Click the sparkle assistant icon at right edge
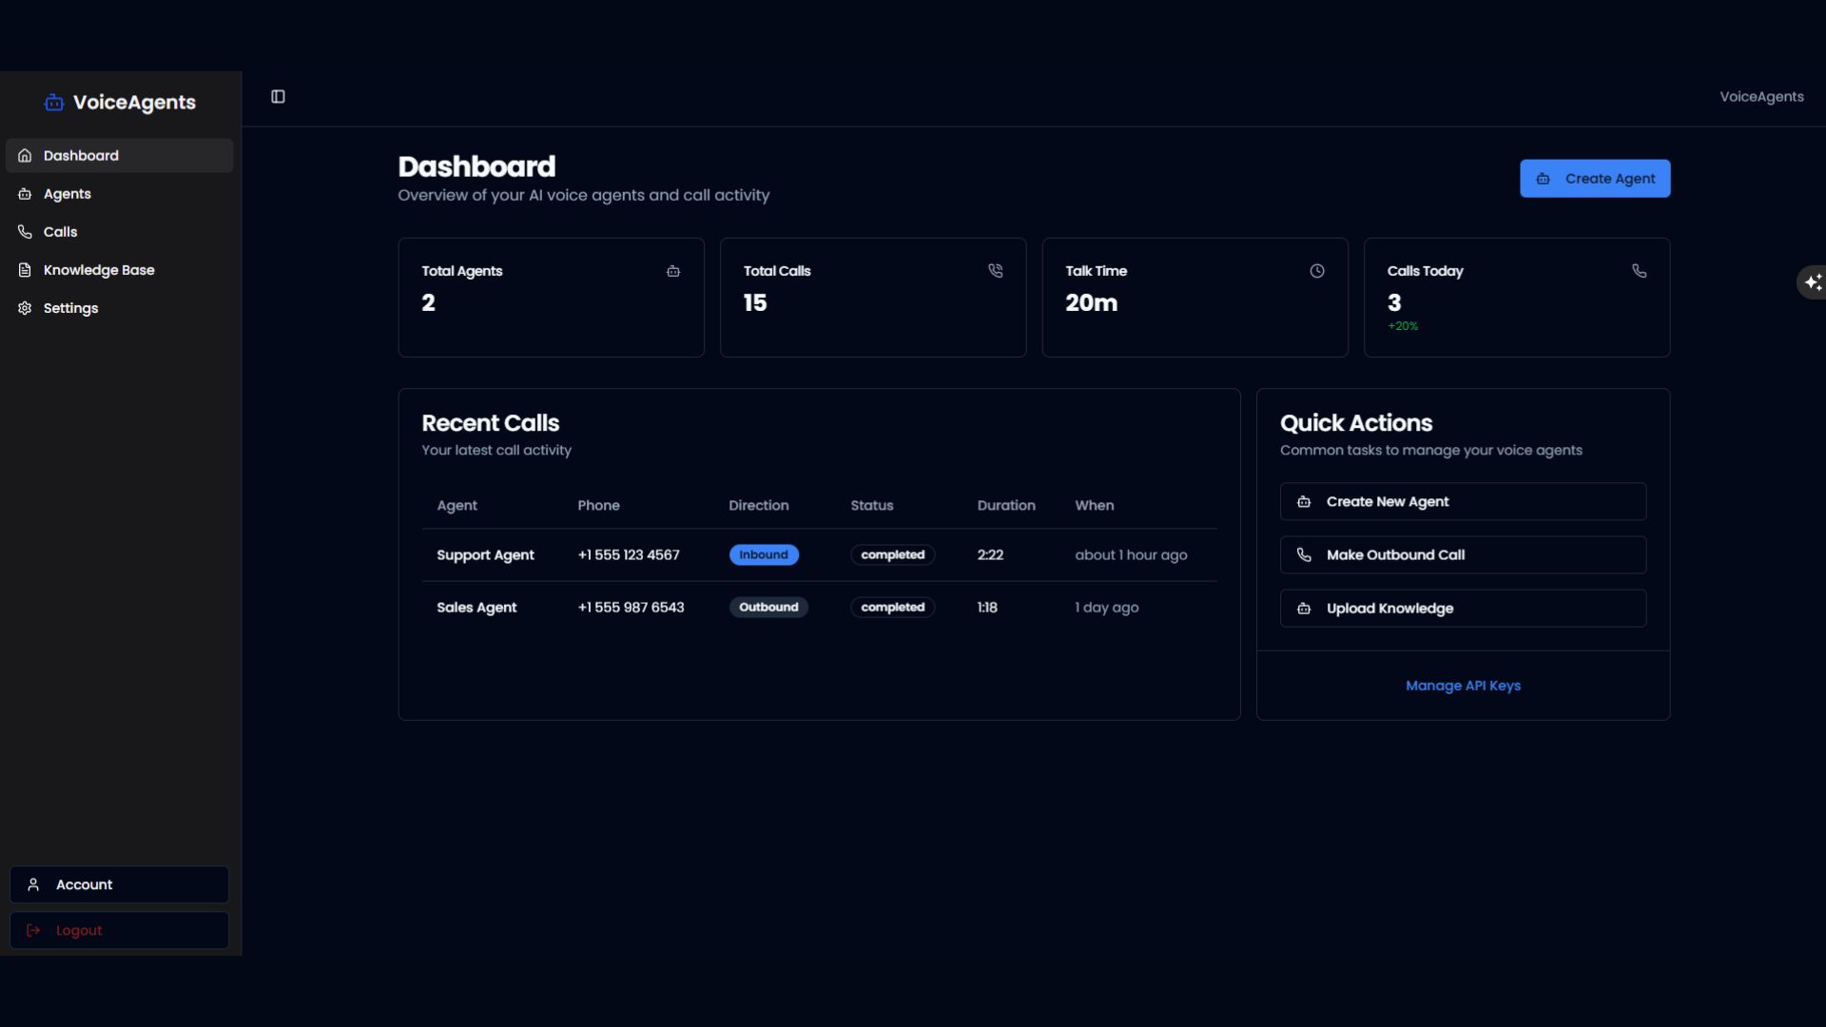Image resolution: width=1826 pixels, height=1027 pixels. tap(1813, 282)
